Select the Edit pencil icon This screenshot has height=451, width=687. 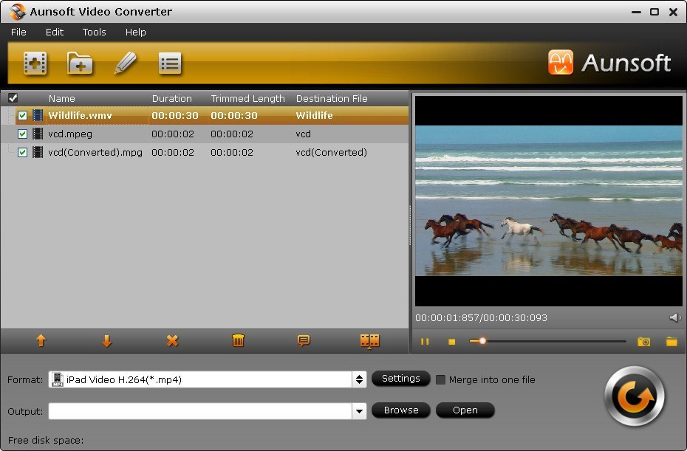[x=126, y=63]
